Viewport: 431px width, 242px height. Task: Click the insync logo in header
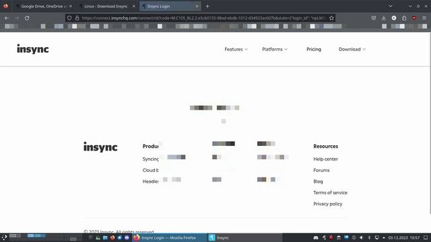(33, 49)
